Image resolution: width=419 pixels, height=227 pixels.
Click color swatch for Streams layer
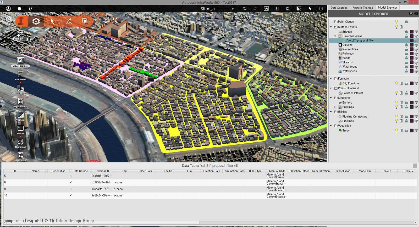point(411,62)
